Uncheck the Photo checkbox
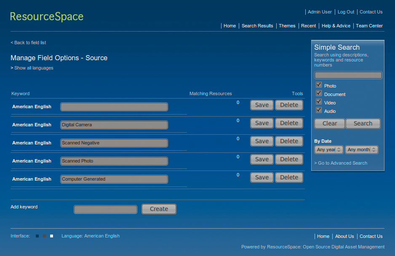The width and height of the screenshot is (395, 256). click(319, 85)
